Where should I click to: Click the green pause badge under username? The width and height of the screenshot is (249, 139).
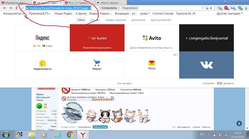click(x=39, y=106)
